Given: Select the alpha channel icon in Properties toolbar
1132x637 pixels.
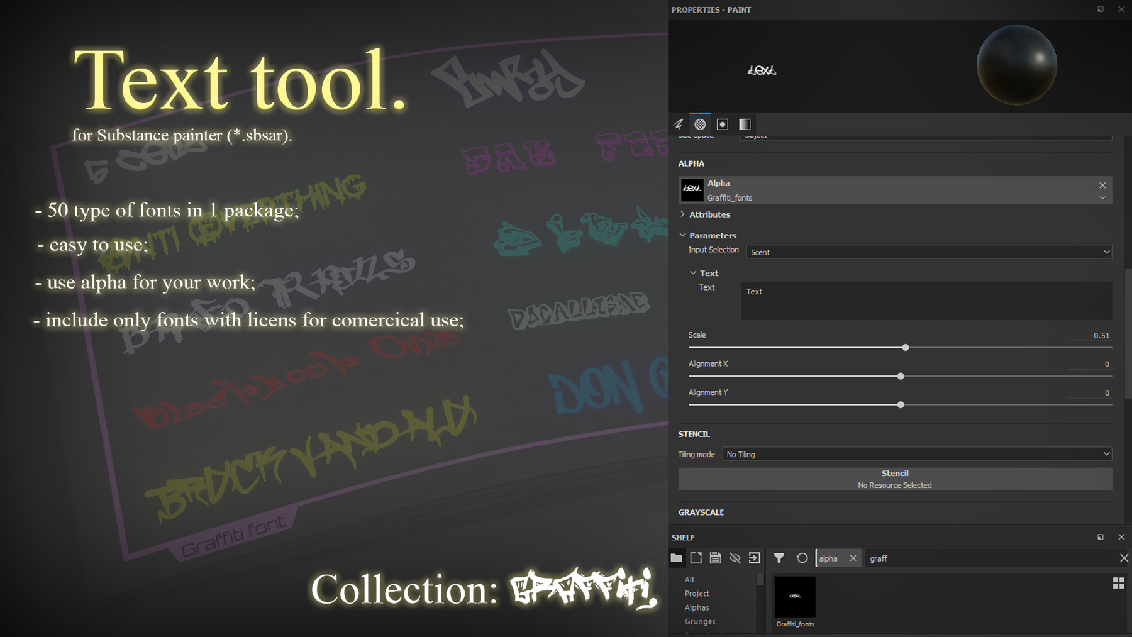Looking at the screenshot, I should (x=700, y=123).
